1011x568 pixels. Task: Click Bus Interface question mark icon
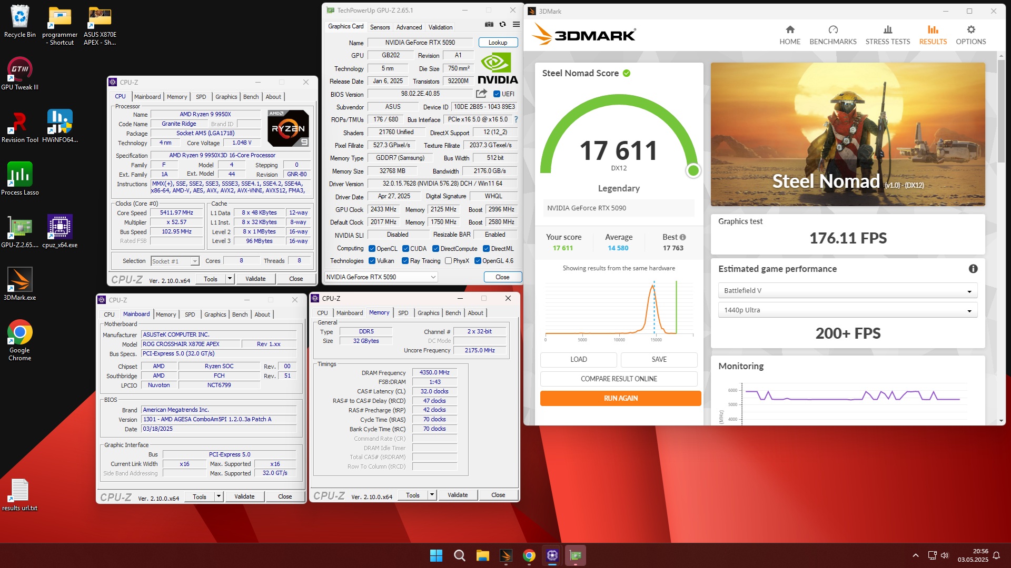pyautogui.click(x=516, y=119)
